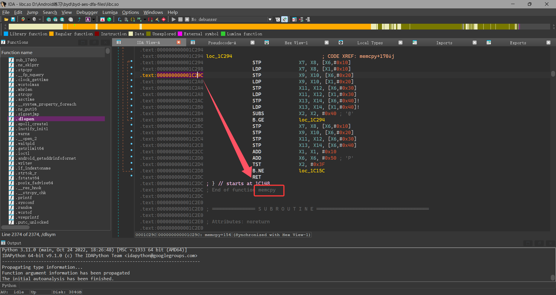The image size is (556, 295).
Task: Select the .dlopen function in list
Action: point(56,119)
